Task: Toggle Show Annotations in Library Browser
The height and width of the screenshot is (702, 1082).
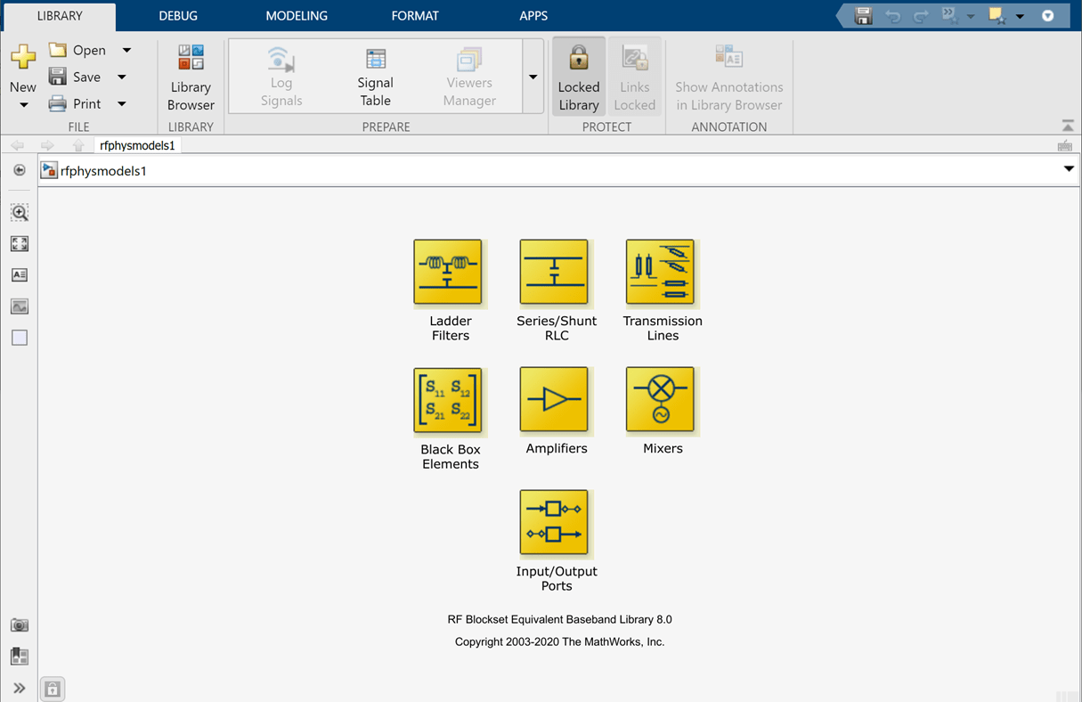Action: click(x=728, y=76)
